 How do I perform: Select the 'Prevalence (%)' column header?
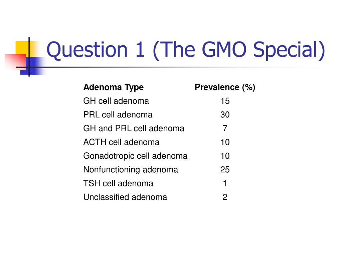tap(225, 87)
